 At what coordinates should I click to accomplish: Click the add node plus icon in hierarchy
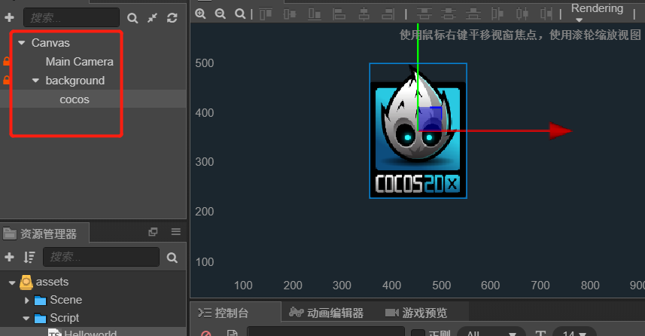click(9, 18)
